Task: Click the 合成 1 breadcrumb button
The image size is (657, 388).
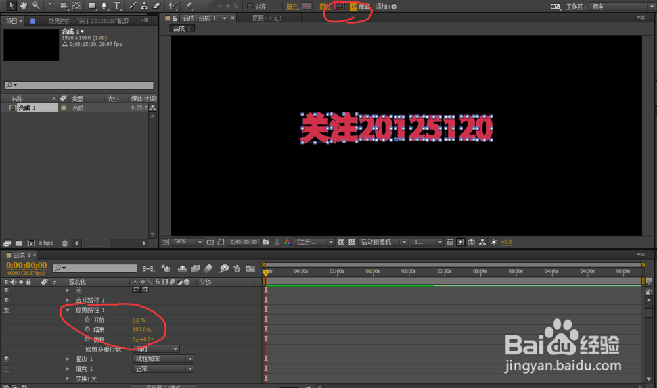Action: click(182, 28)
